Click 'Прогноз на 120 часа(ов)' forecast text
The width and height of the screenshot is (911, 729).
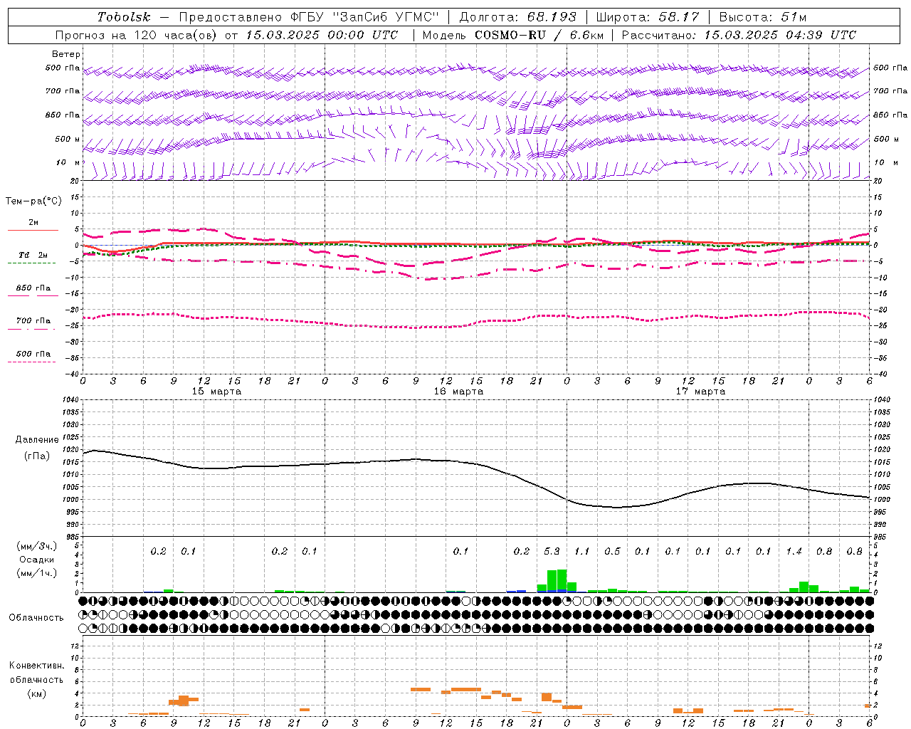click(x=137, y=35)
